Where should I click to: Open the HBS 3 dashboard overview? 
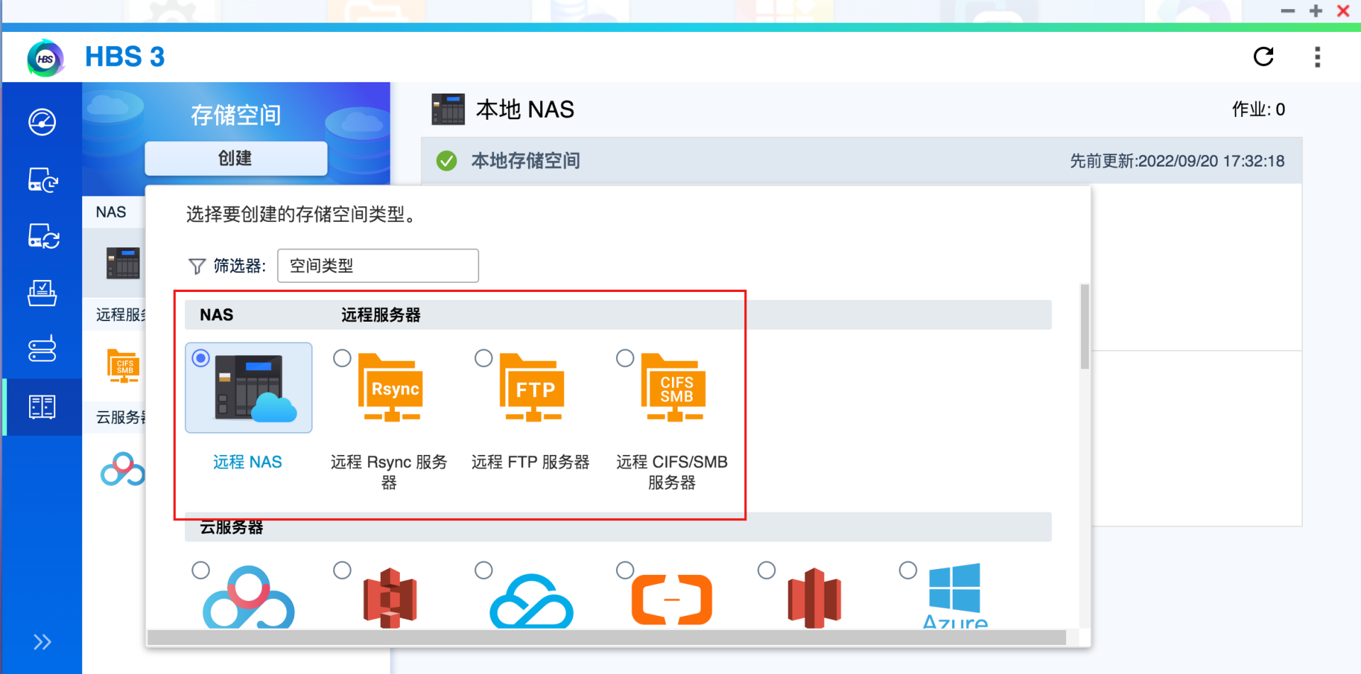[x=42, y=120]
